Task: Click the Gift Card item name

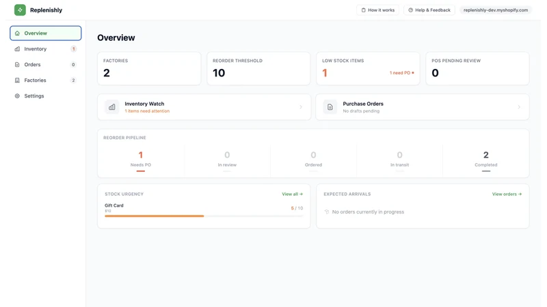Action: coord(114,205)
